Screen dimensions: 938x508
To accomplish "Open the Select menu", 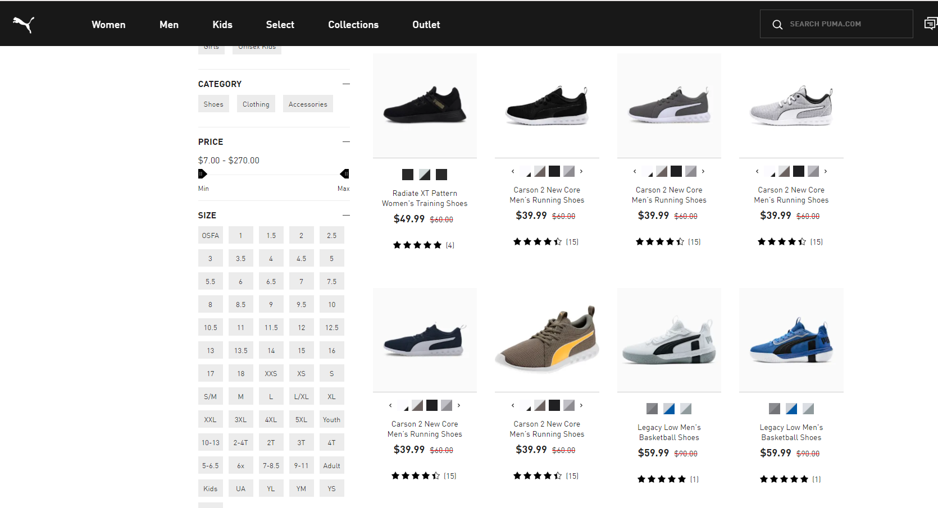I will point(280,25).
